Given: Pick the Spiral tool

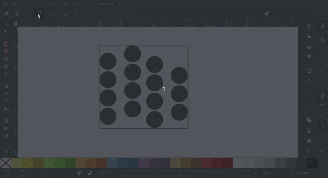Looking at the screenshot, I should 6,74.
